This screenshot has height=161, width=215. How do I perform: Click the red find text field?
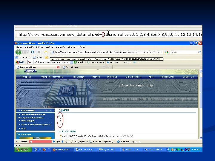point(40,141)
